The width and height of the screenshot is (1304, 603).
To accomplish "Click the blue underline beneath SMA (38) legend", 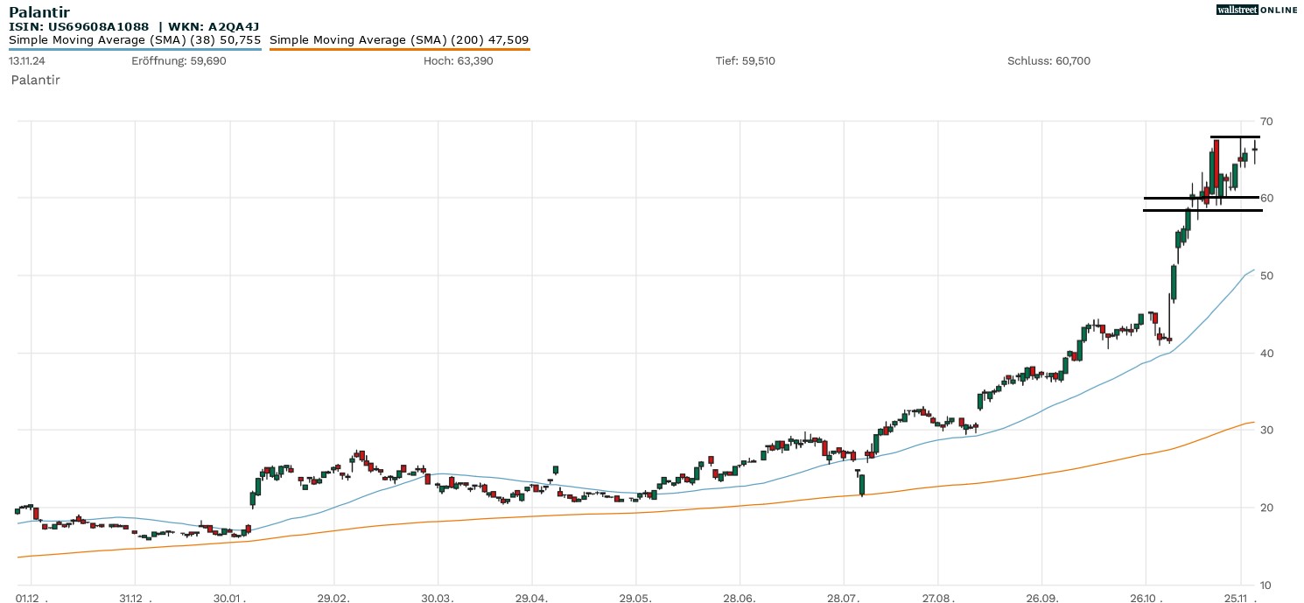I will 135,49.
